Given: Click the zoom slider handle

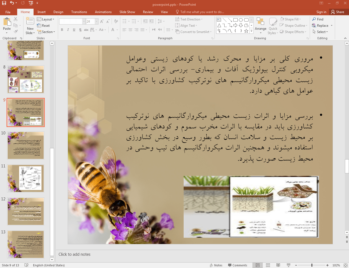Looking at the screenshot, I should coord(312,265).
